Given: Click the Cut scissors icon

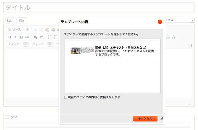Looking at the screenshot, I should pyautogui.click(x=36, y=30).
